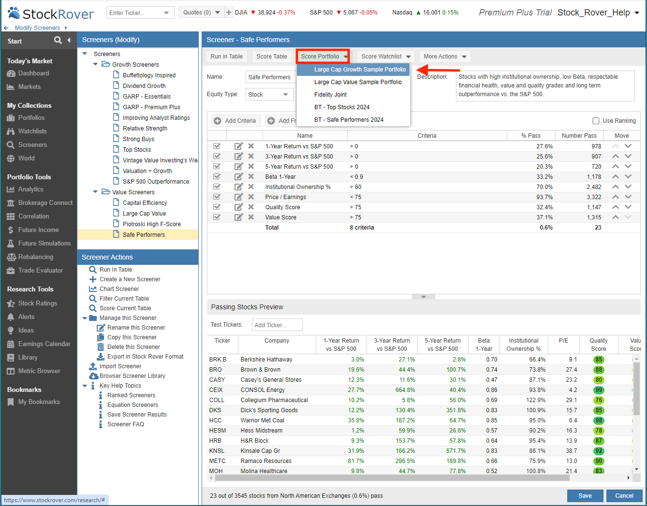The height and width of the screenshot is (506, 647).
Task: Choose Fidelity Joint from the menu
Action: [x=353, y=95]
